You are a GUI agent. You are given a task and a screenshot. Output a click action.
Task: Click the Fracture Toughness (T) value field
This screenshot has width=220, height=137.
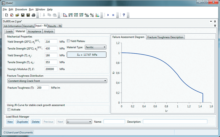[42, 87]
